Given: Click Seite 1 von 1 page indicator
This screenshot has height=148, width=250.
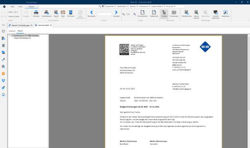Looking at the screenshot, I should (13, 12).
